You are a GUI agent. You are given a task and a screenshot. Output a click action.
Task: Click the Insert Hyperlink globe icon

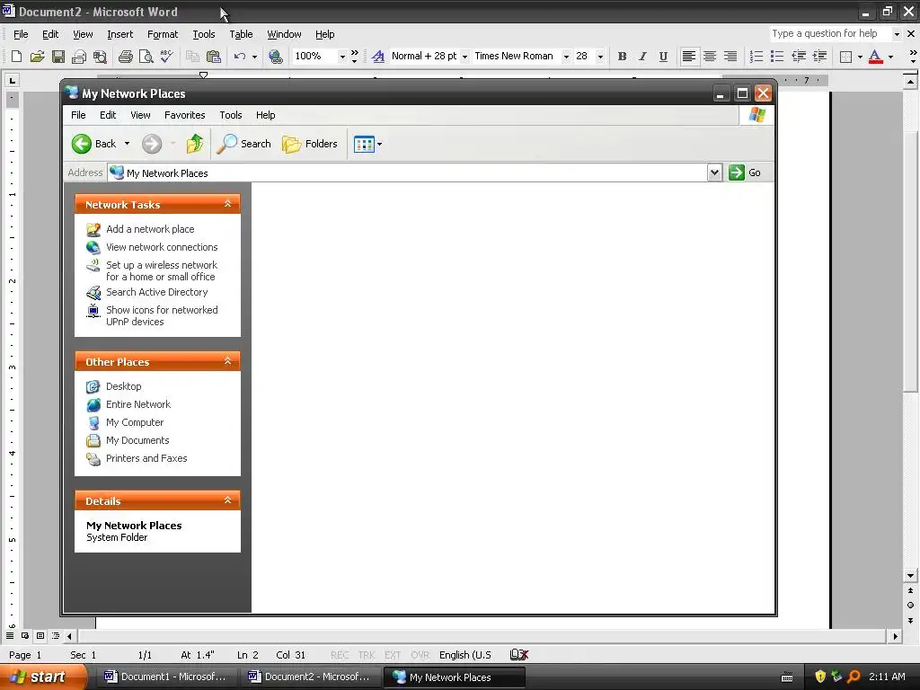(275, 57)
